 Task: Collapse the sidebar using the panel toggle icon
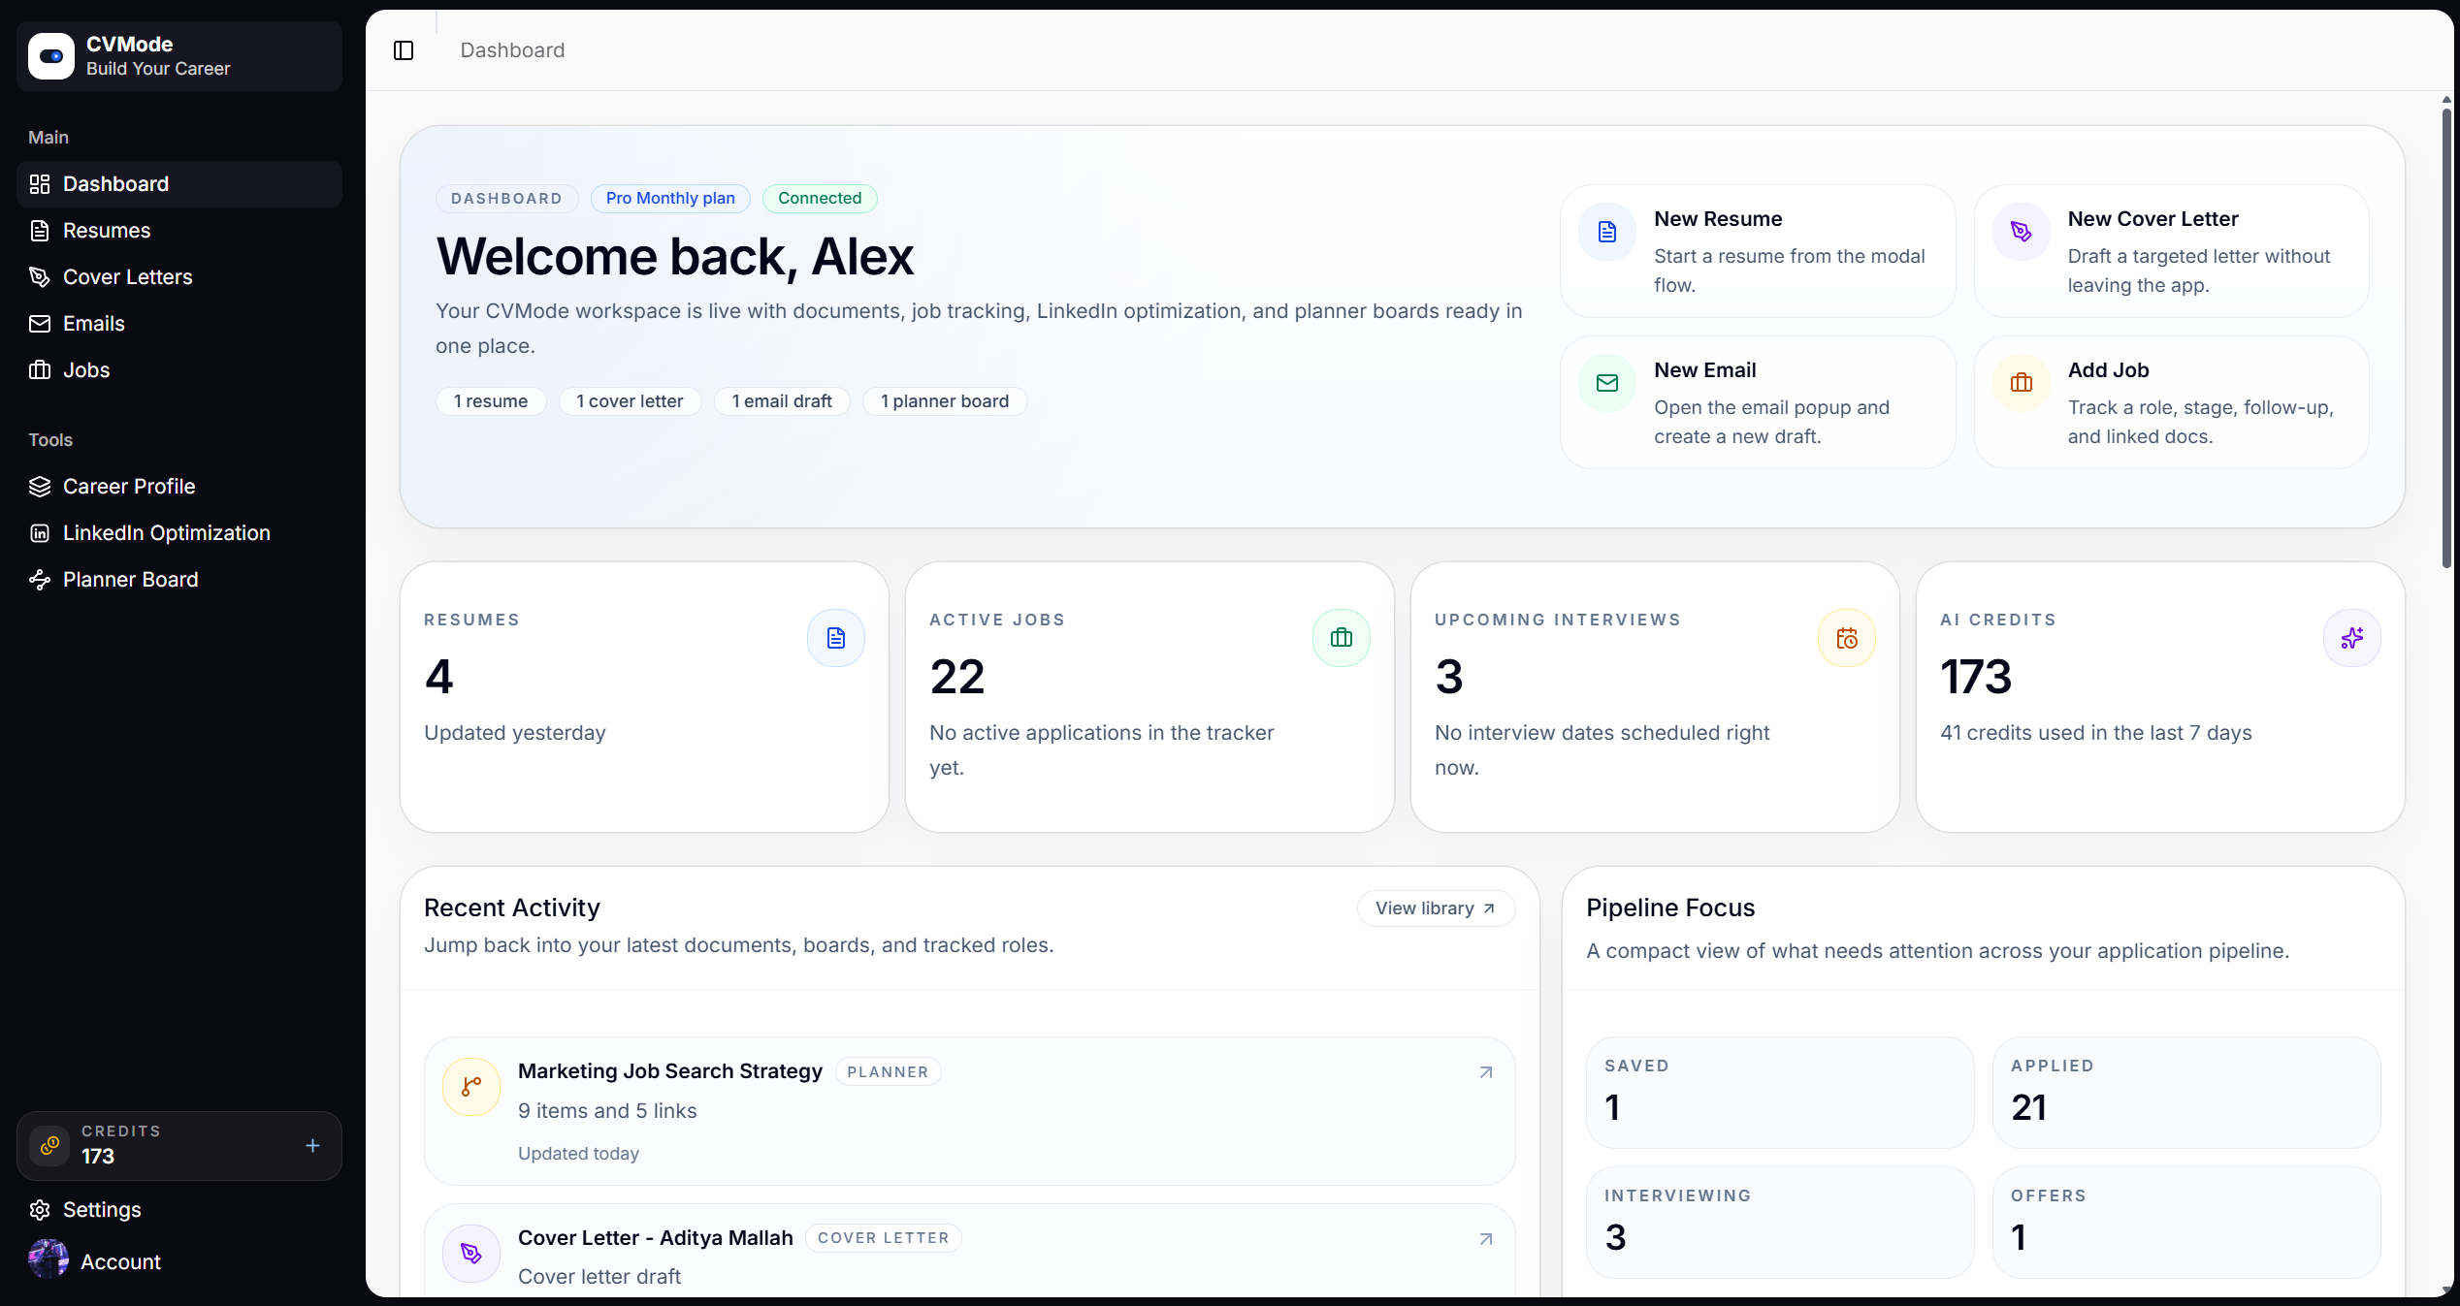click(404, 50)
